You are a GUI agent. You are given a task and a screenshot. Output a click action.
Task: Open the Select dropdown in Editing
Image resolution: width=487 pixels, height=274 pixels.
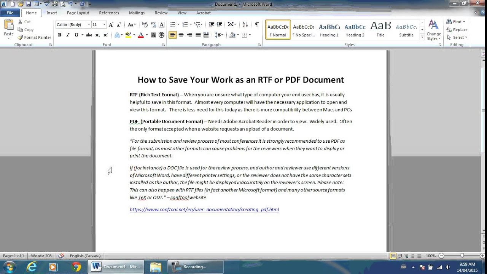pos(457,38)
